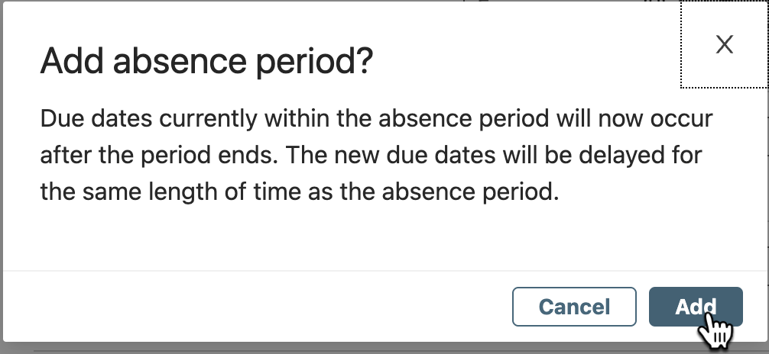The width and height of the screenshot is (769, 354).
Task: Select the outlined Cancel button in the footer
Action: (574, 307)
